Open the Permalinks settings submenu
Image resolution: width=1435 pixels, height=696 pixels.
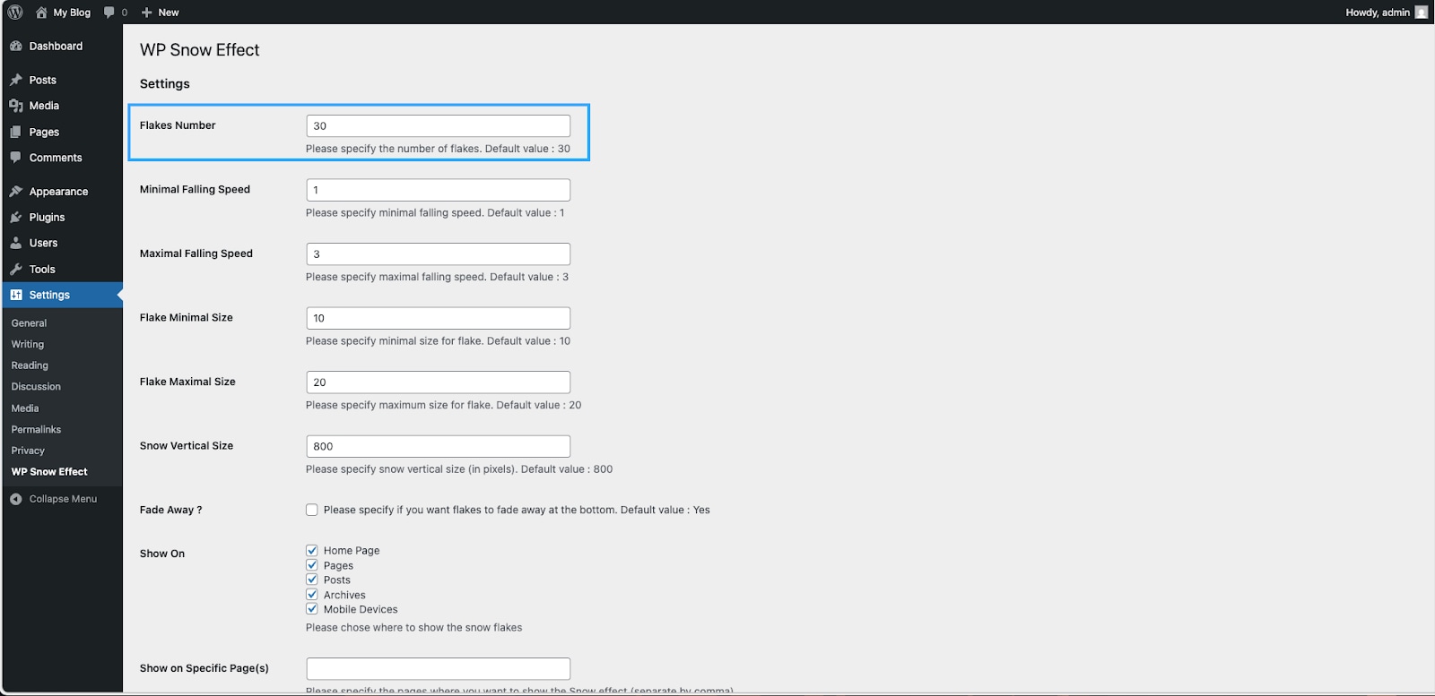[x=36, y=429]
